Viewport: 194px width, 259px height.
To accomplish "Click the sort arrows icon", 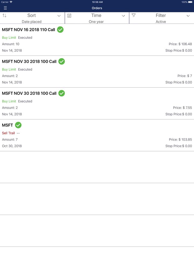I will pyautogui.click(x=4, y=16).
